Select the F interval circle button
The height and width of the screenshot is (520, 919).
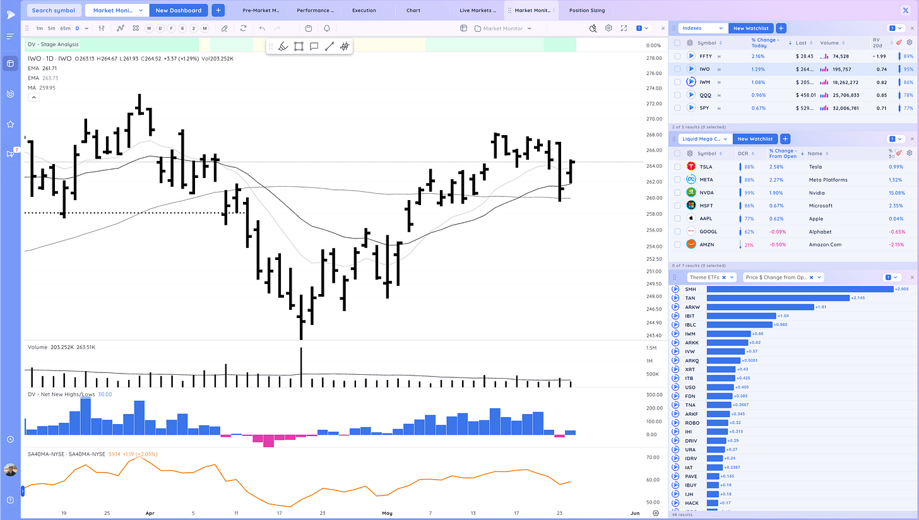click(171, 28)
